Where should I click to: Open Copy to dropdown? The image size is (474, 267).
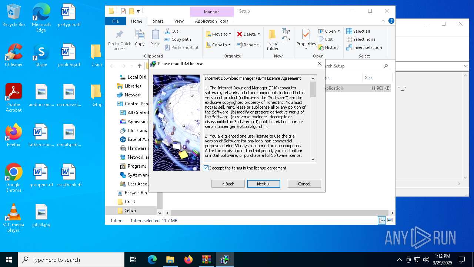[x=218, y=45]
